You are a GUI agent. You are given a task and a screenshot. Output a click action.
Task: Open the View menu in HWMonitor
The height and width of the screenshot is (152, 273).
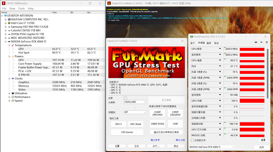coord(12,9)
